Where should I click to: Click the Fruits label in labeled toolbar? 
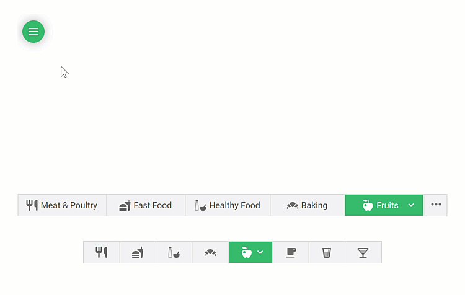387,205
